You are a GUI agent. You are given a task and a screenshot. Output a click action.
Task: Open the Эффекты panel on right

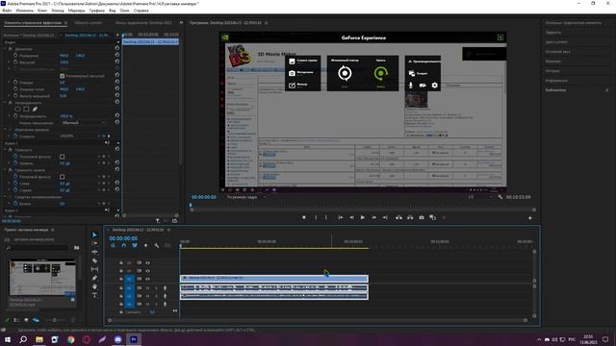(x=553, y=33)
